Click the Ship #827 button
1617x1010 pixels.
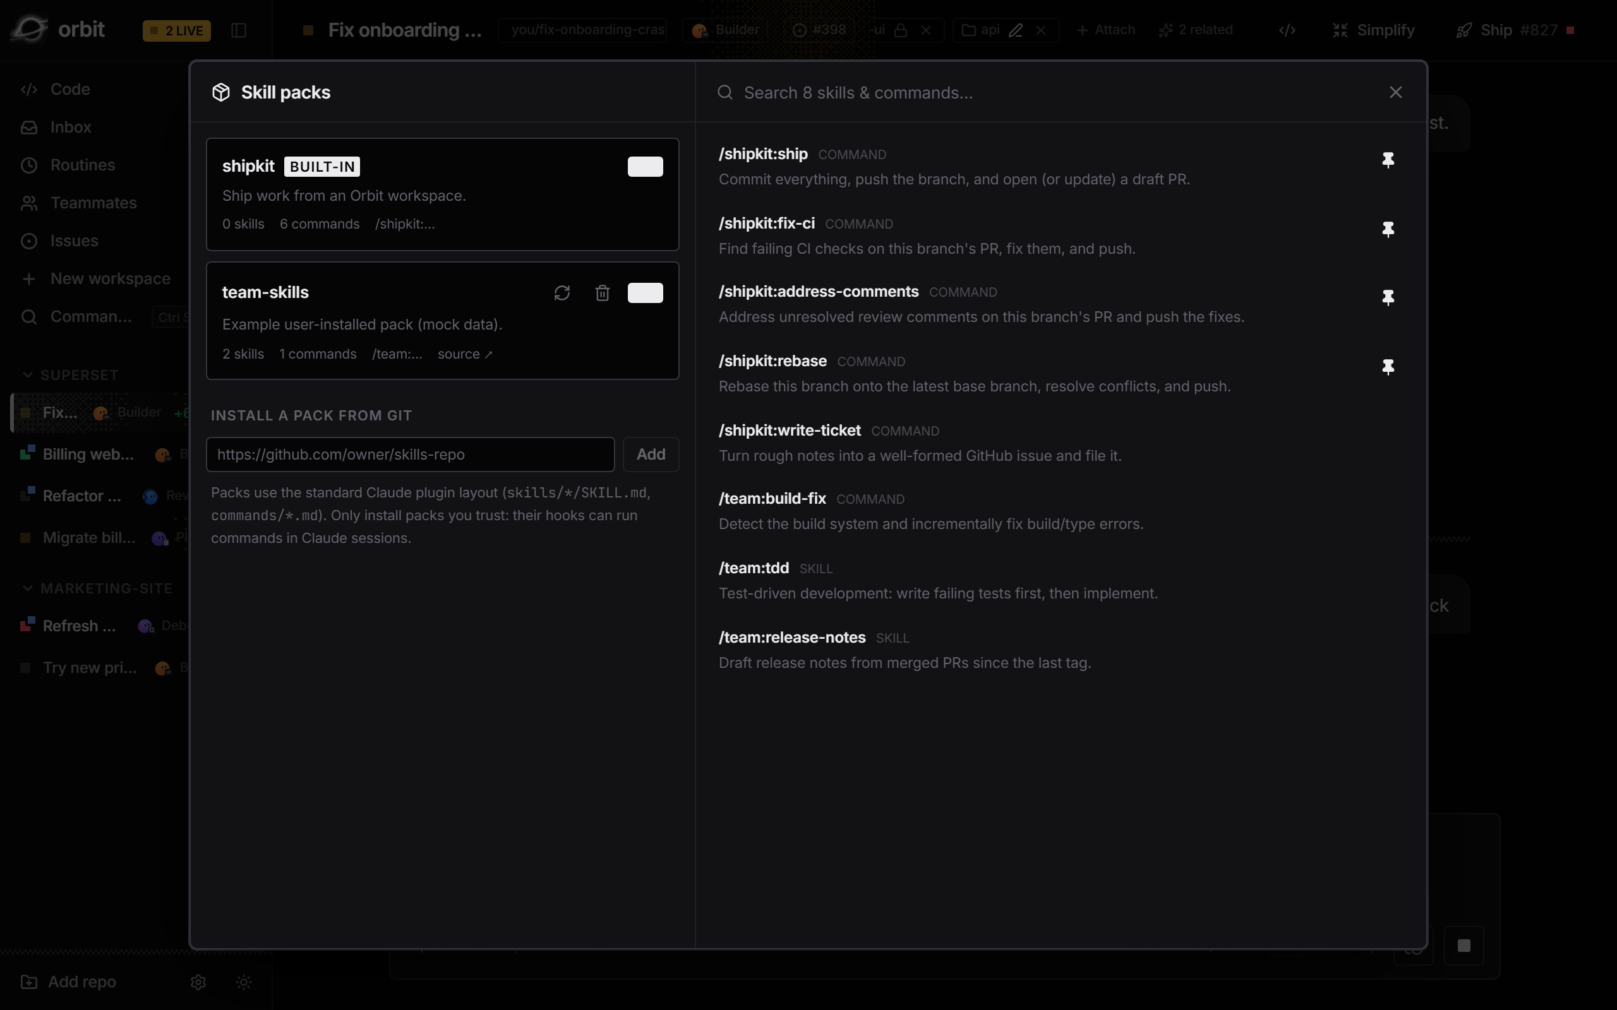(x=1515, y=30)
